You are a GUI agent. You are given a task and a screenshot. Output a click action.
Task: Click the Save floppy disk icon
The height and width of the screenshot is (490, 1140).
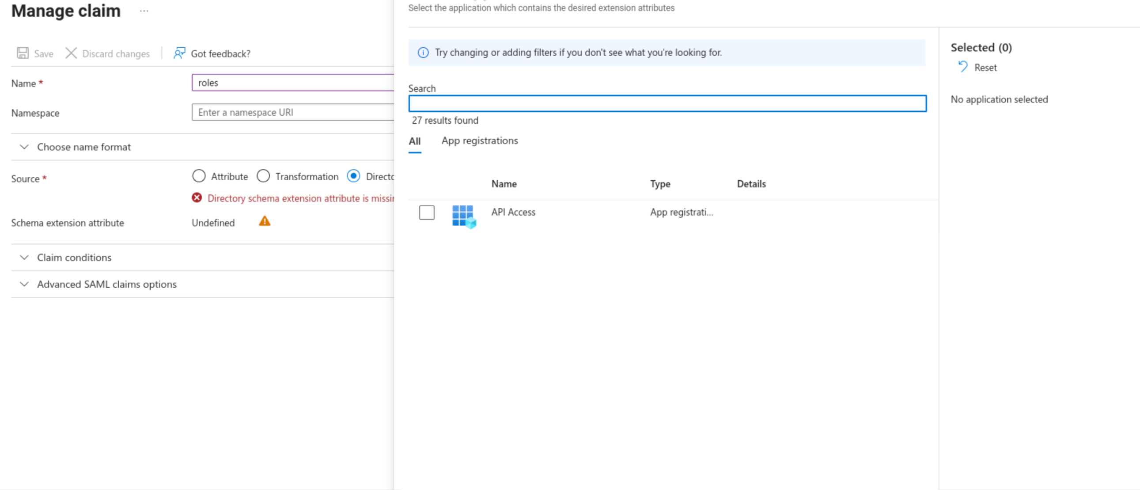click(23, 53)
